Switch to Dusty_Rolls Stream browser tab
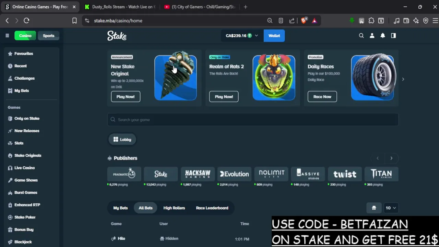Screen dimensions: 439x247 (120, 7)
